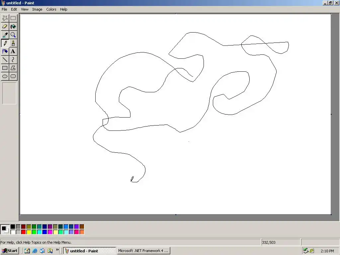340x255 pixels.
Task: Select the rectangular Select tool
Action: [13, 18]
